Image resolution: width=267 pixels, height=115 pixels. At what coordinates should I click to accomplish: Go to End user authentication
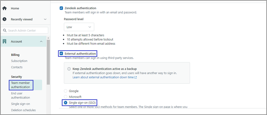pos(20,95)
